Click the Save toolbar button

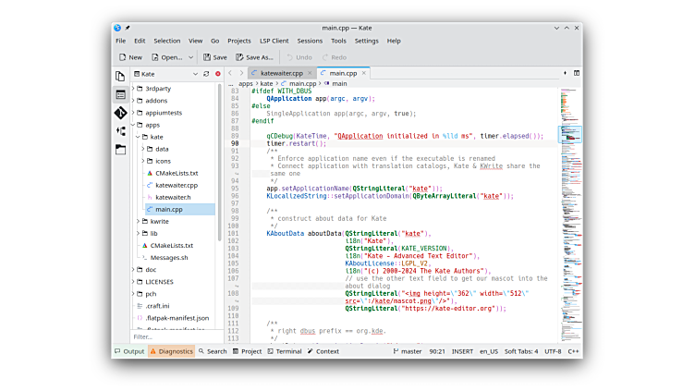point(214,57)
